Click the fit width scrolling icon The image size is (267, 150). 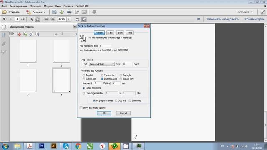[x=77, y=19]
